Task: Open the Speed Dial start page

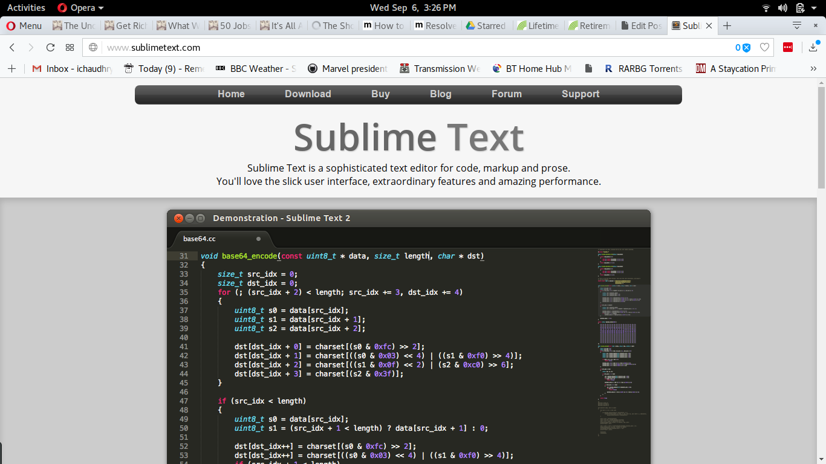Action: point(70,47)
